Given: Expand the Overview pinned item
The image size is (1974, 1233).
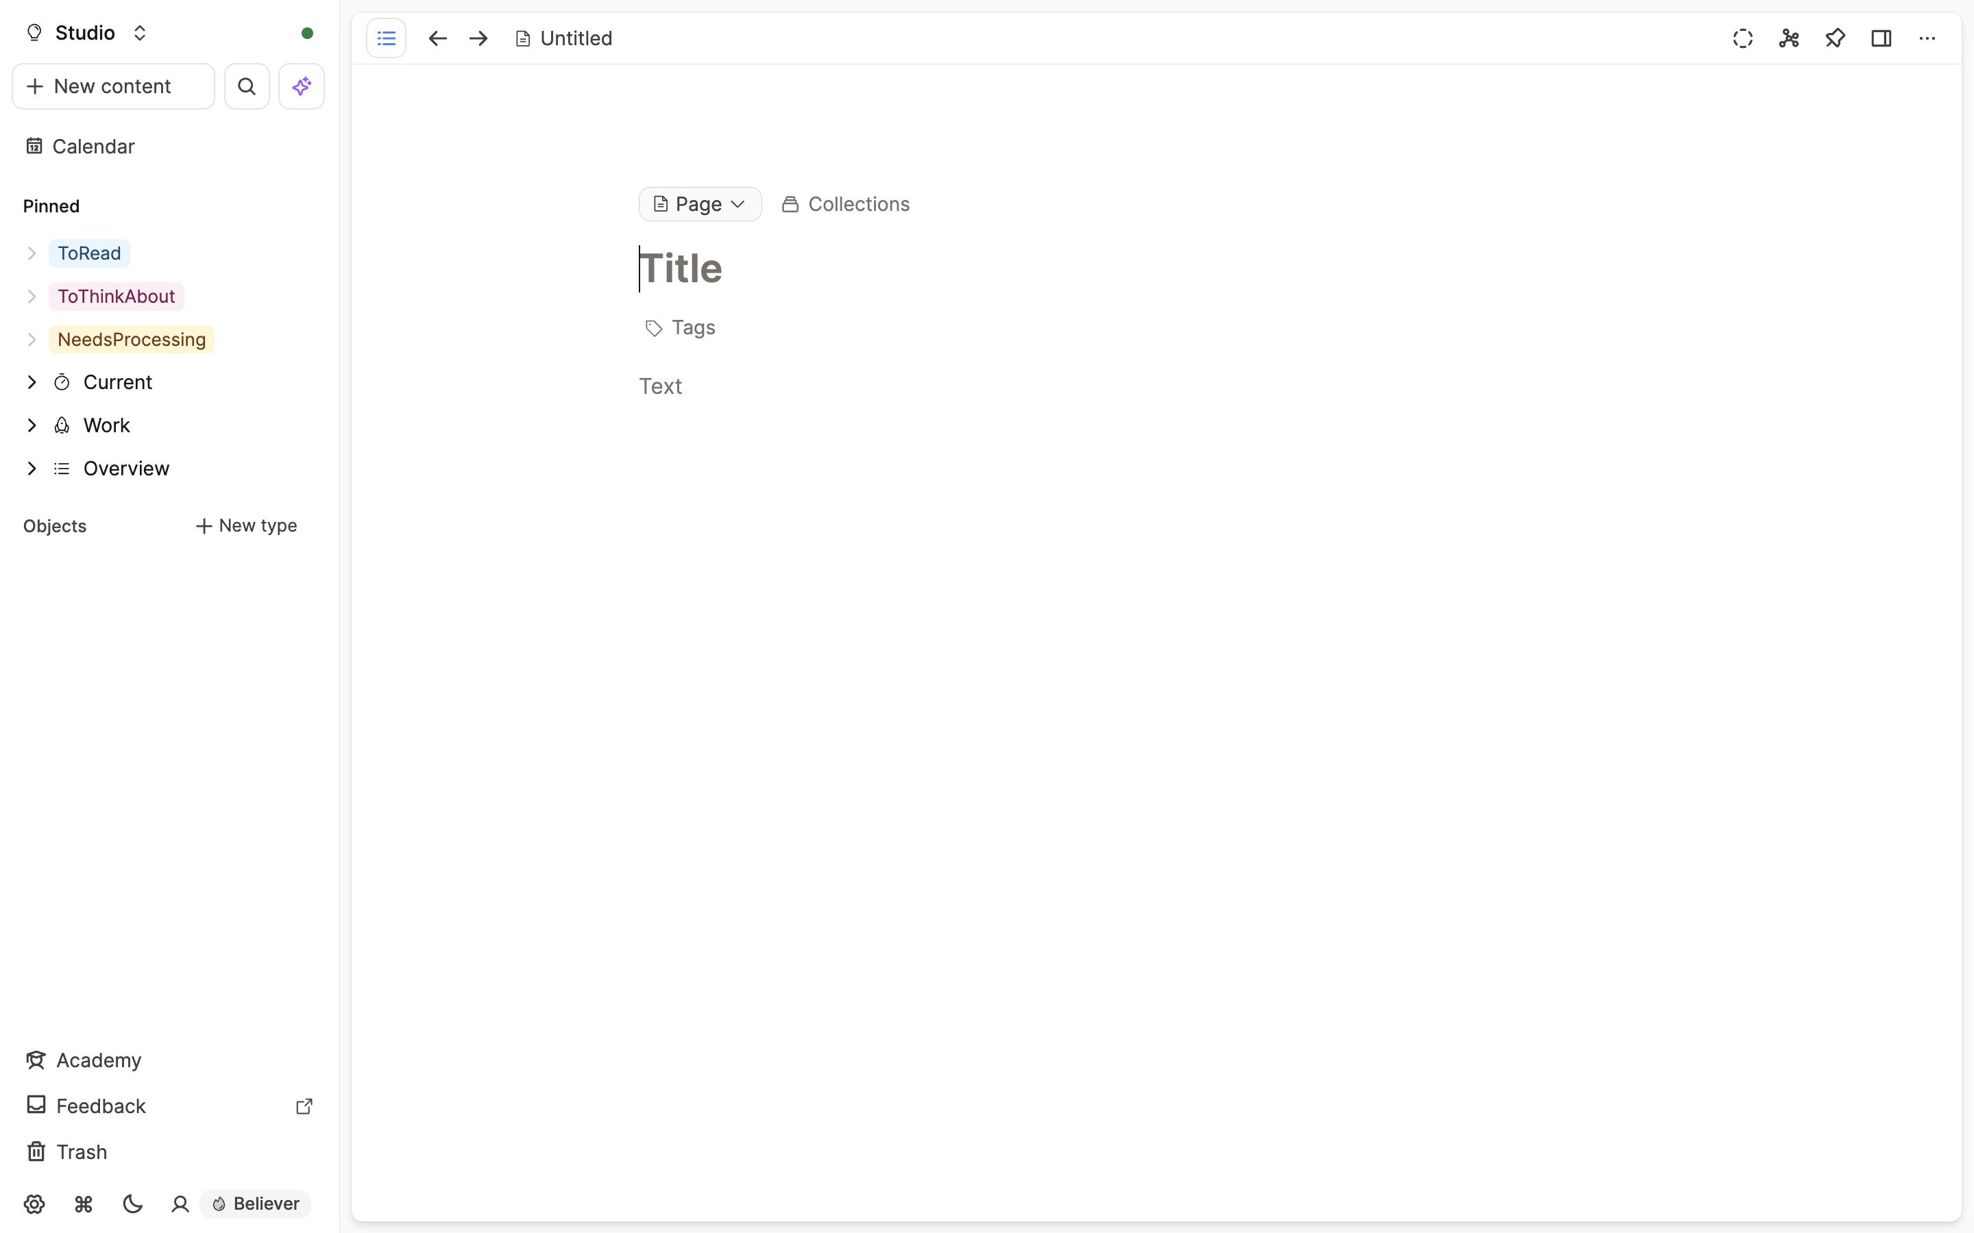Looking at the screenshot, I should [x=32, y=469].
